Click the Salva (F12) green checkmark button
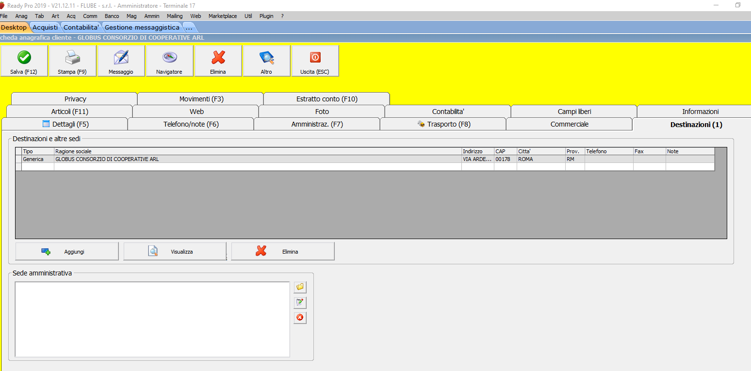 click(x=24, y=61)
